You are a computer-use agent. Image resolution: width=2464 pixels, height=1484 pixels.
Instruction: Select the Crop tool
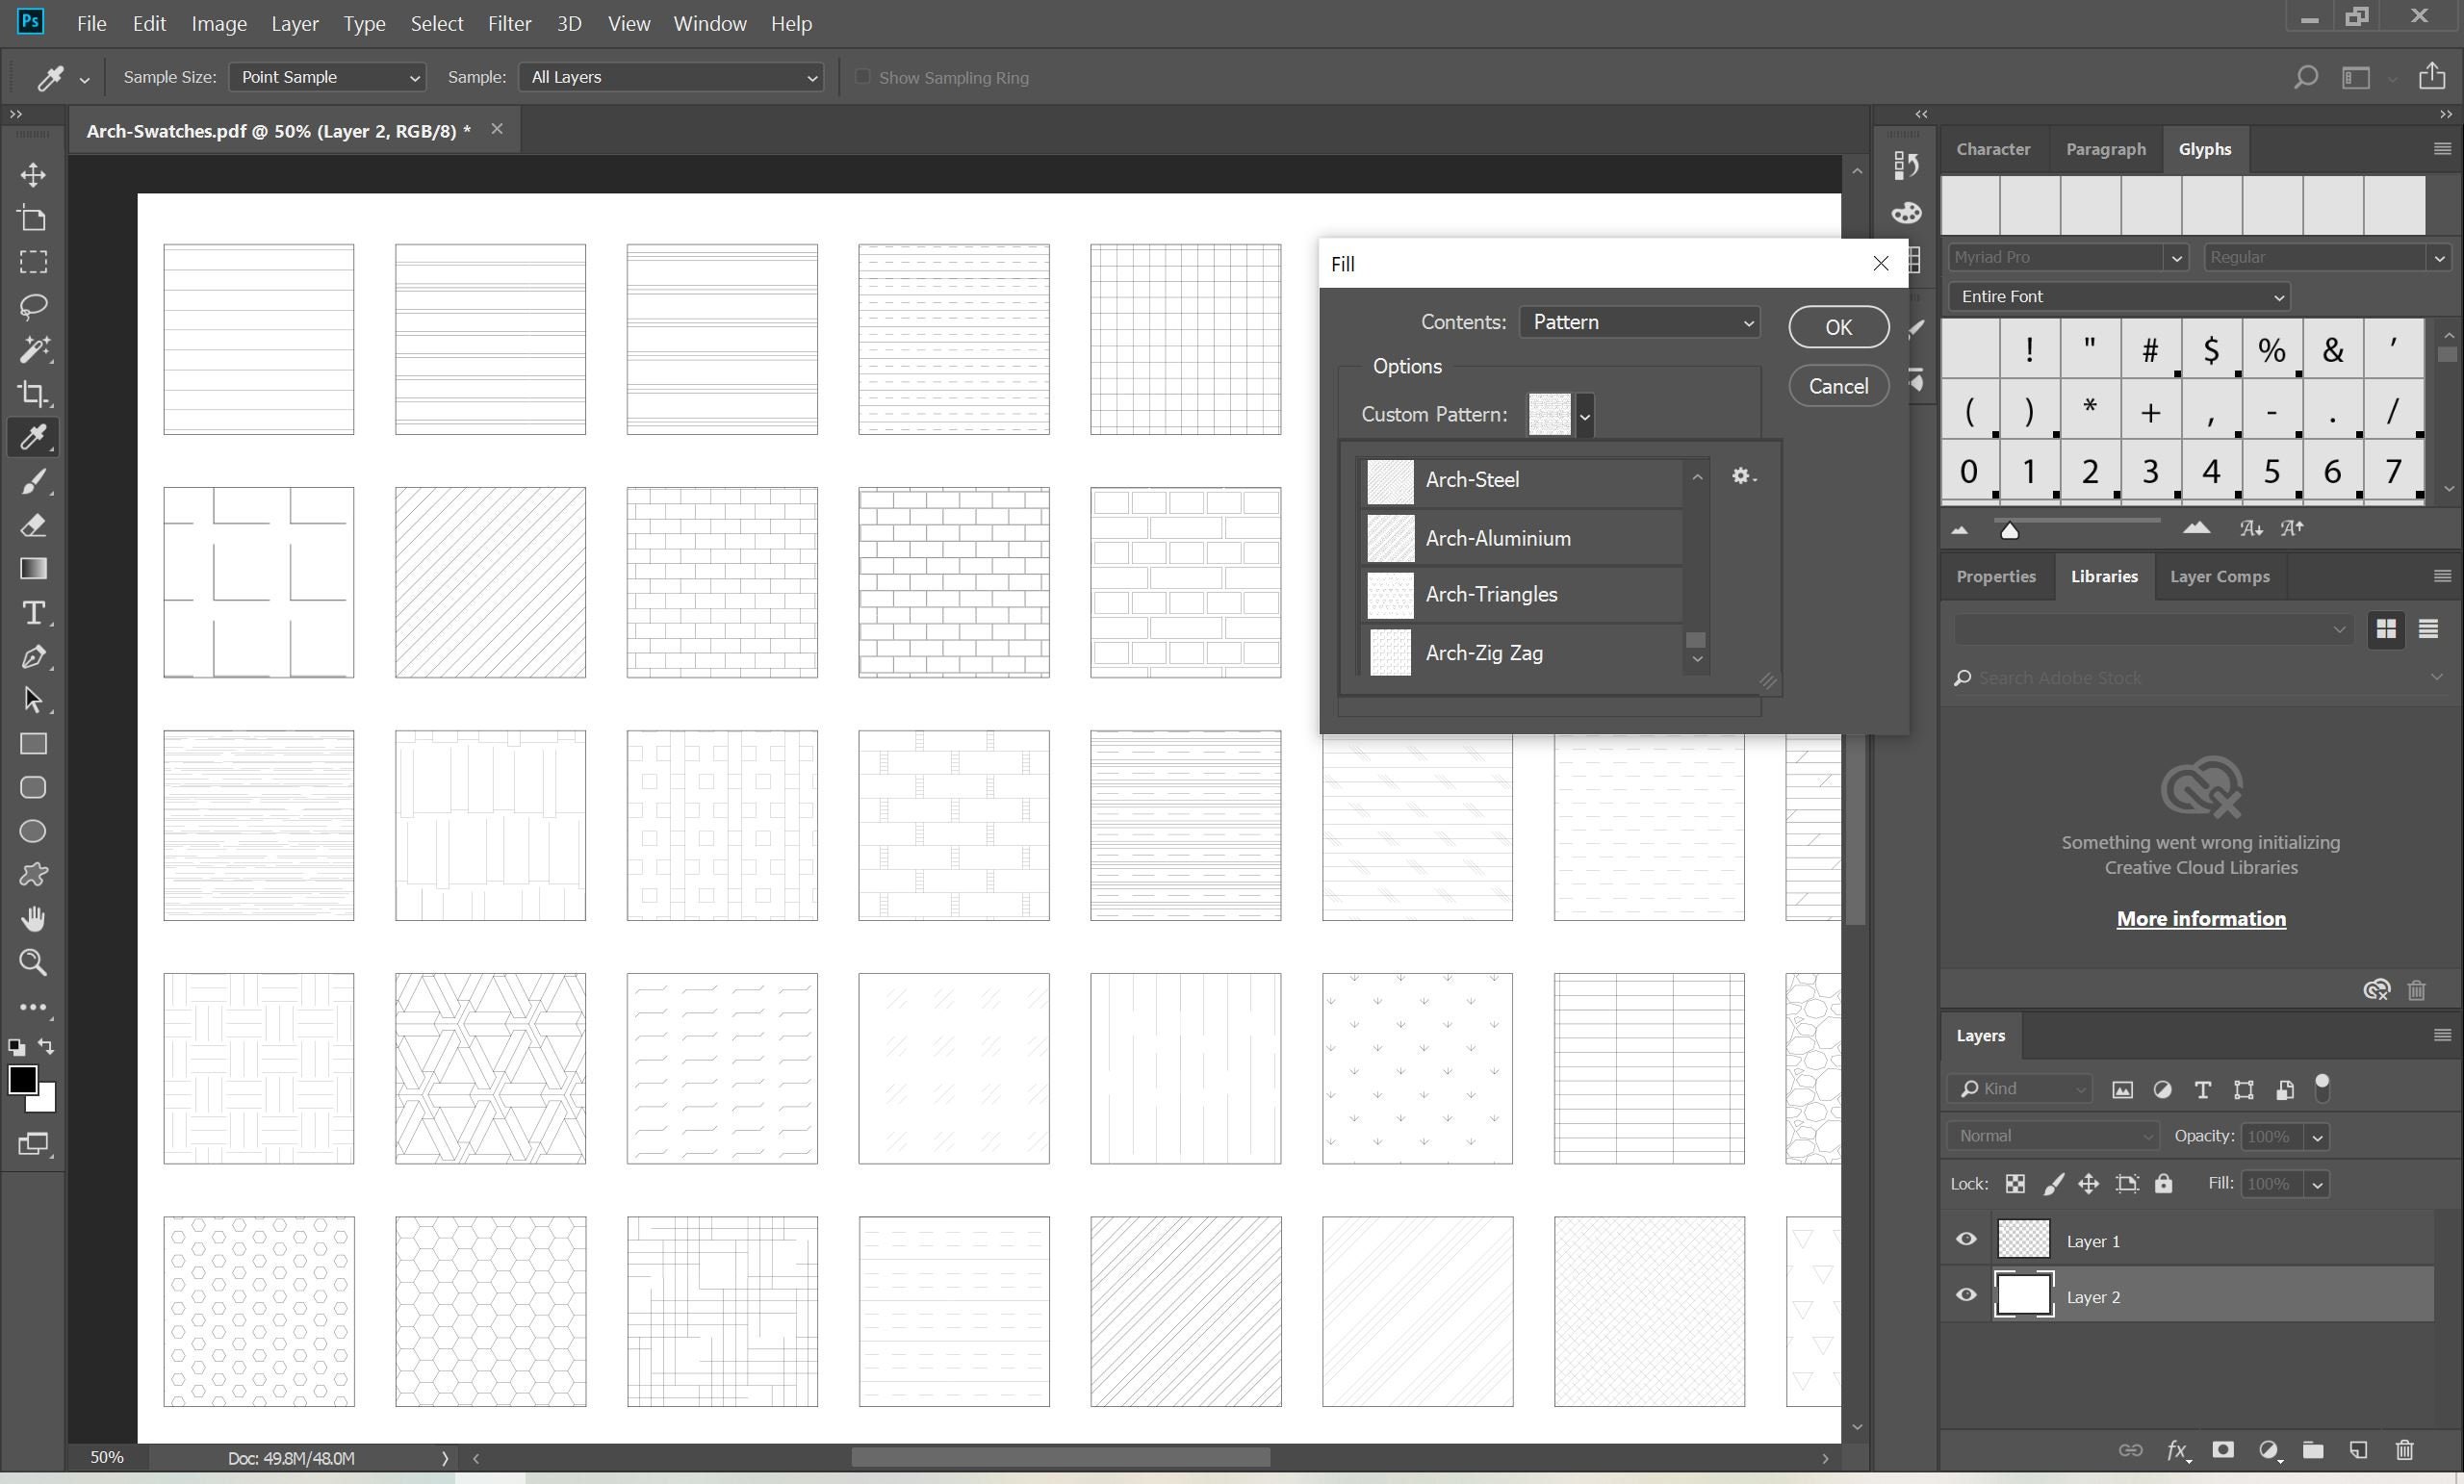click(x=33, y=393)
